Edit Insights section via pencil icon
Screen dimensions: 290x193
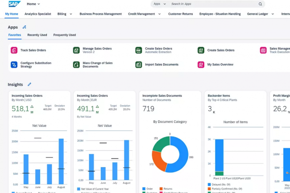[x=29, y=84]
